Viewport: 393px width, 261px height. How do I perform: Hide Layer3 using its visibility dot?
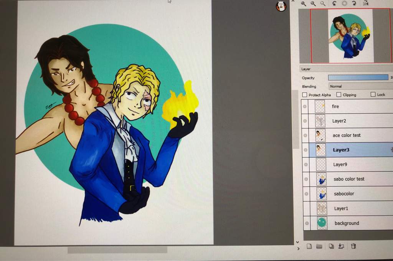[x=305, y=150]
